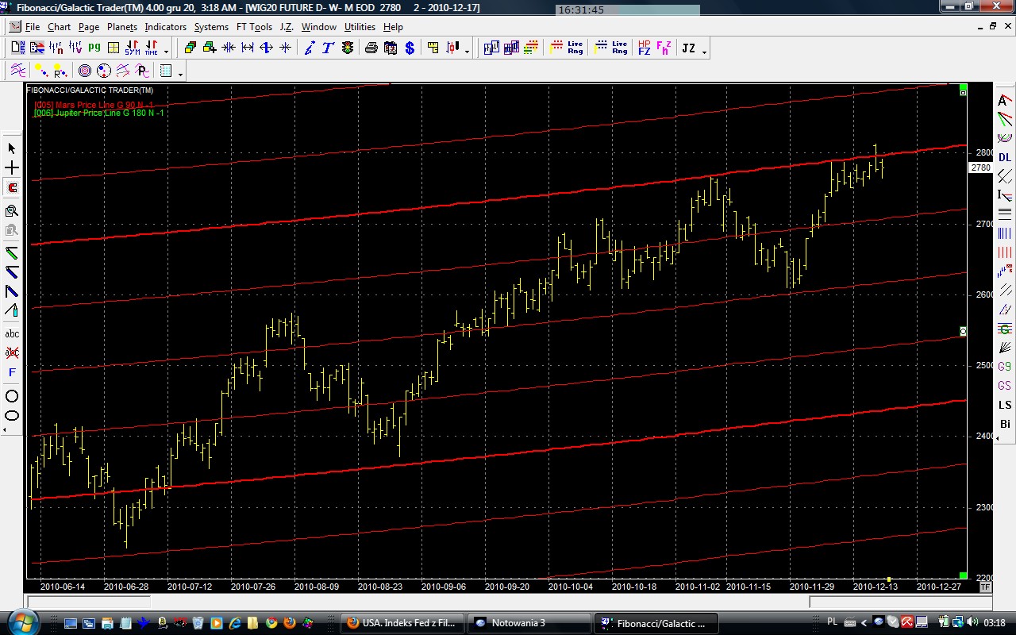
Task: Toggle the crosshair cursor tool
Action: click(x=12, y=168)
